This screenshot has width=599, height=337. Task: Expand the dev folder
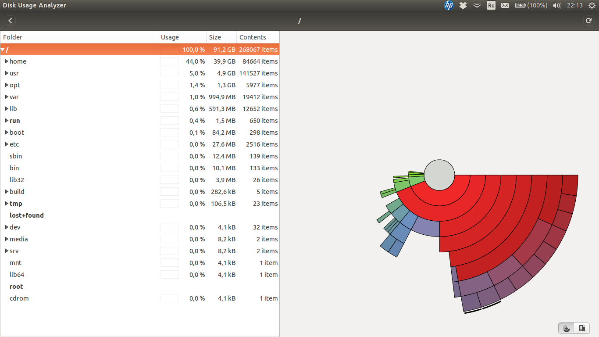tap(7, 227)
